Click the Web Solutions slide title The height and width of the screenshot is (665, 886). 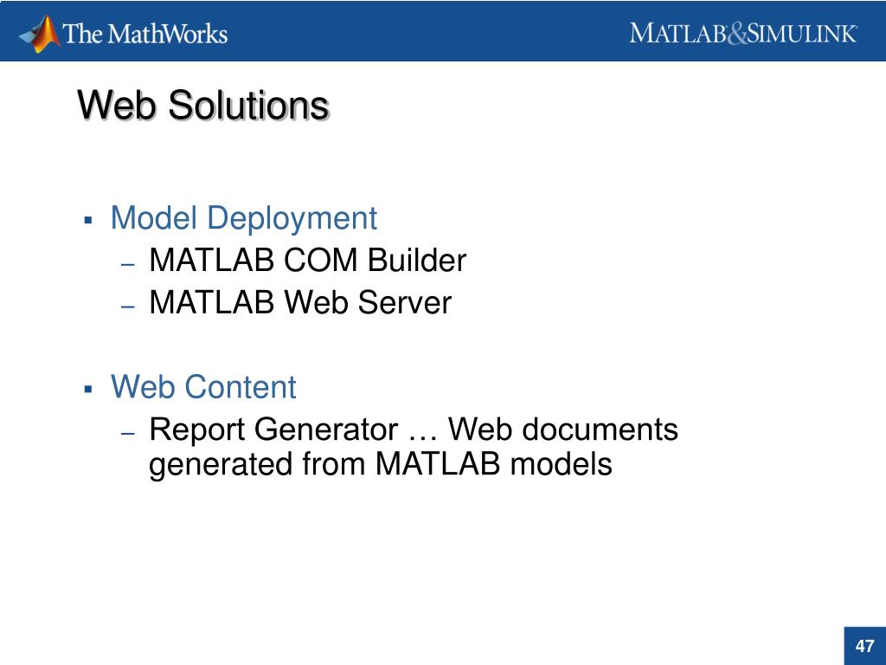[x=203, y=105]
